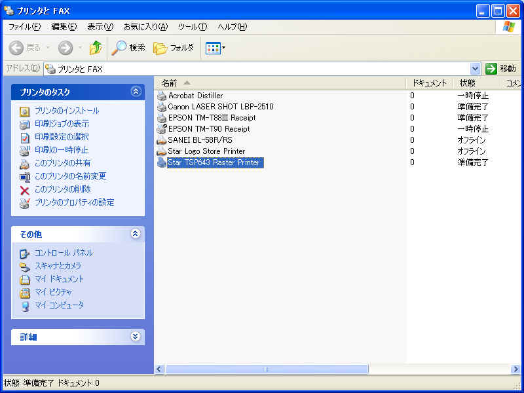Click the 印刷ジョブの表示 link

62,124
